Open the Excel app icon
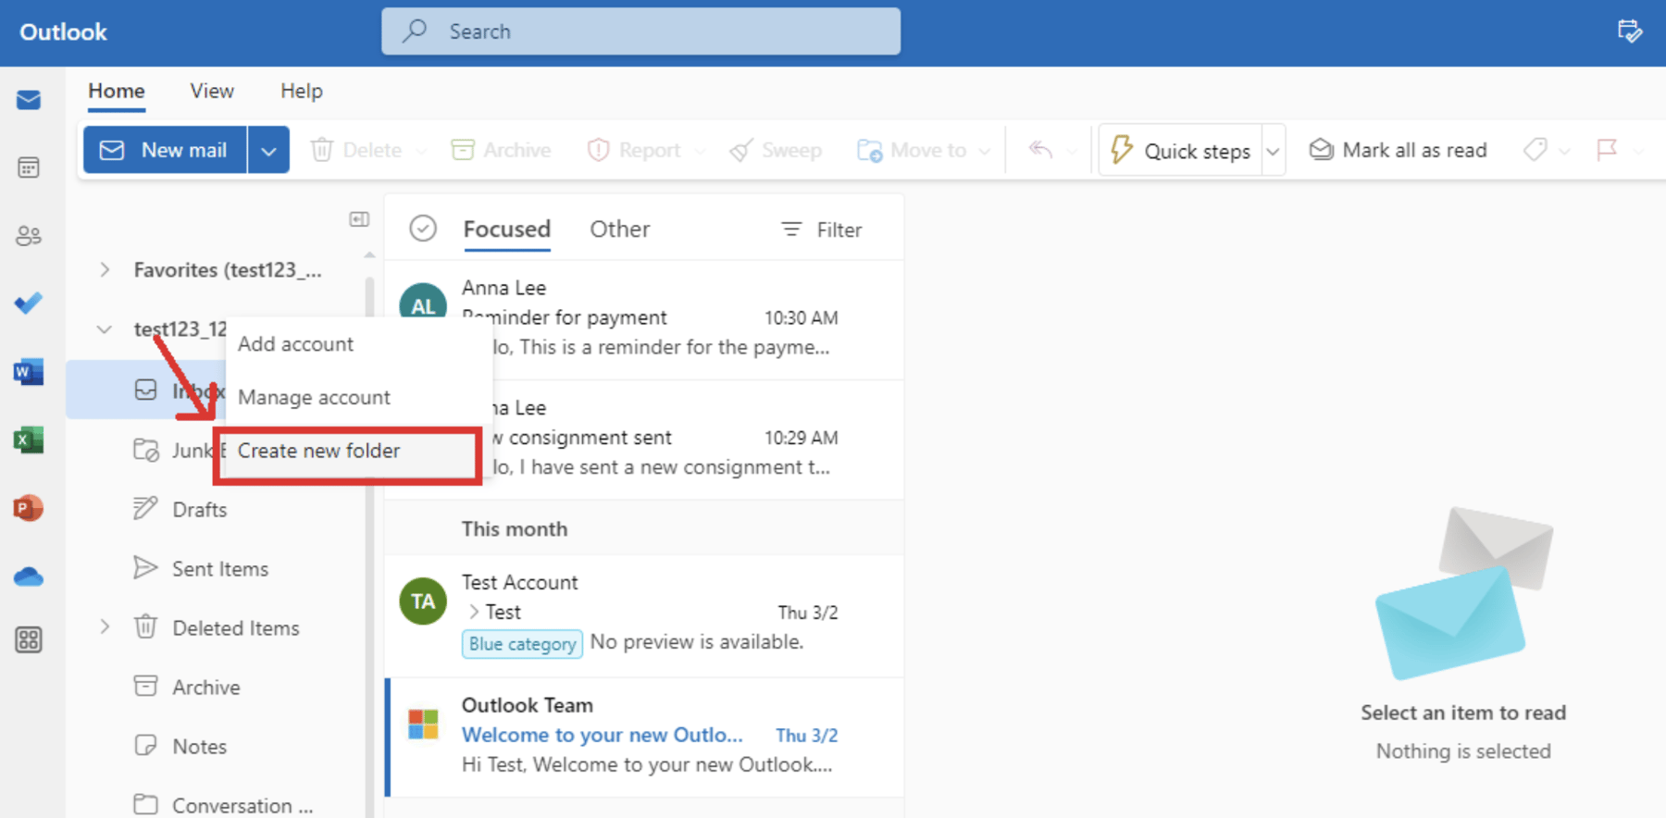This screenshot has width=1666, height=818. tap(29, 440)
